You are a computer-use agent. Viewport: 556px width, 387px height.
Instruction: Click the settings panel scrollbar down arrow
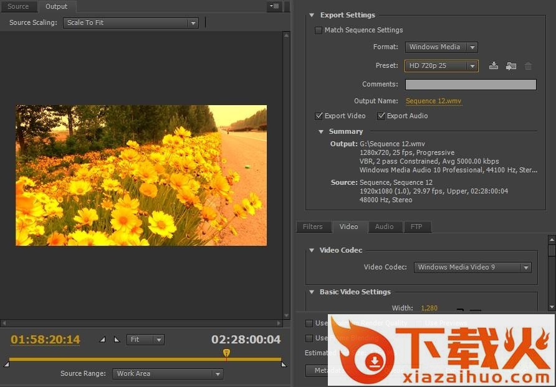[552, 307]
